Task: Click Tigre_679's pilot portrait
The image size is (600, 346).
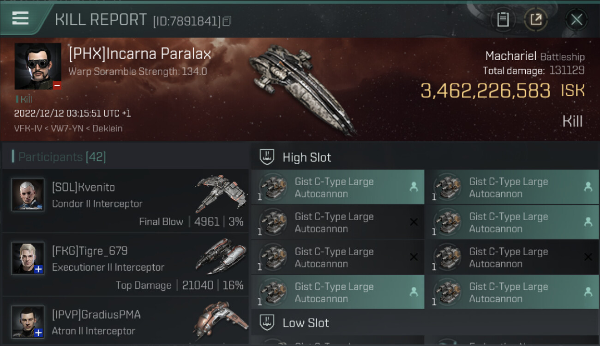Action: point(28,258)
